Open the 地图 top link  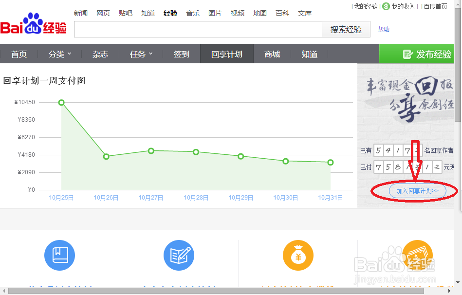coord(260,13)
